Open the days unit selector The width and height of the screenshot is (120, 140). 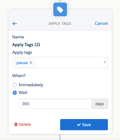tap(100, 104)
